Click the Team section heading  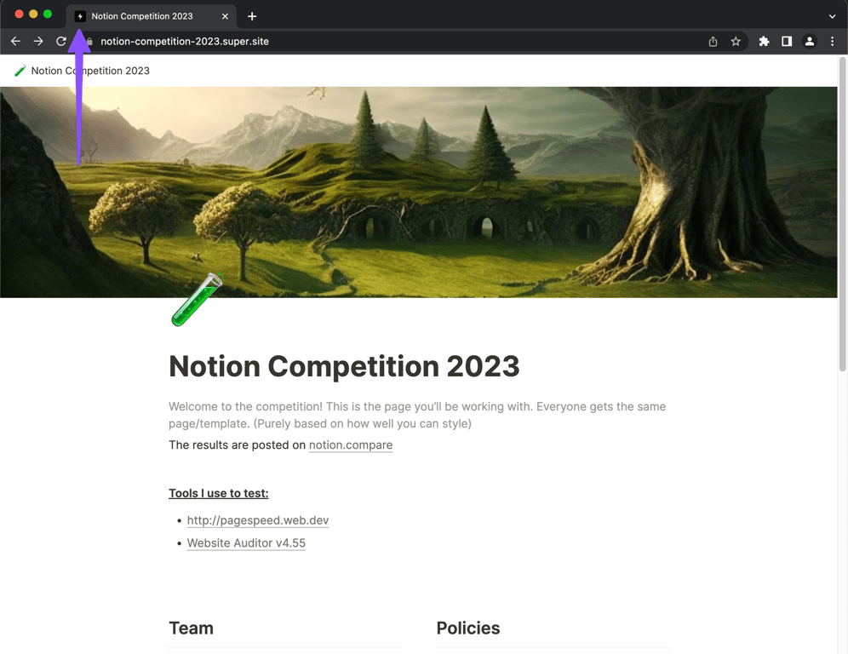pos(191,628)
